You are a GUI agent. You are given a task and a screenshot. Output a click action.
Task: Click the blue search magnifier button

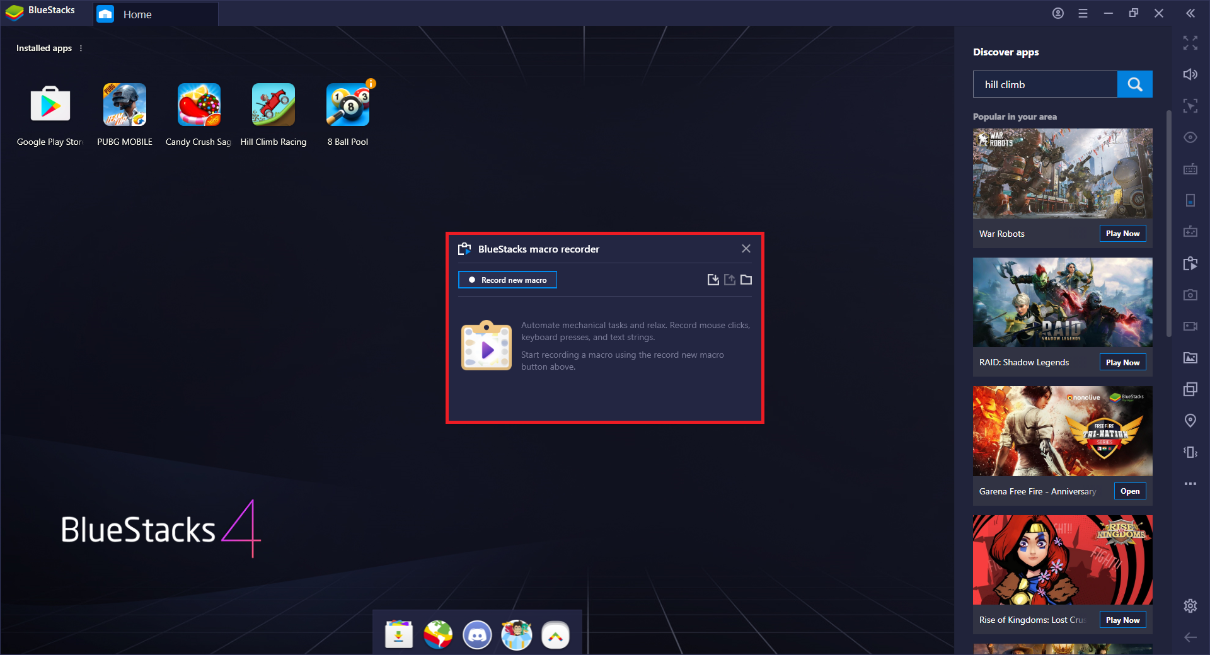tap(1135, 84)
